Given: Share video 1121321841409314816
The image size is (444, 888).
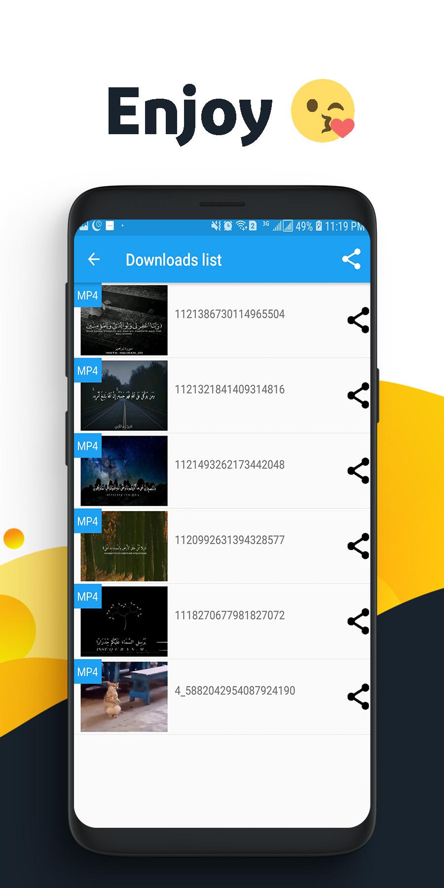Looking at the screenshot, I should pyautogui.click(x=358, y=395).
